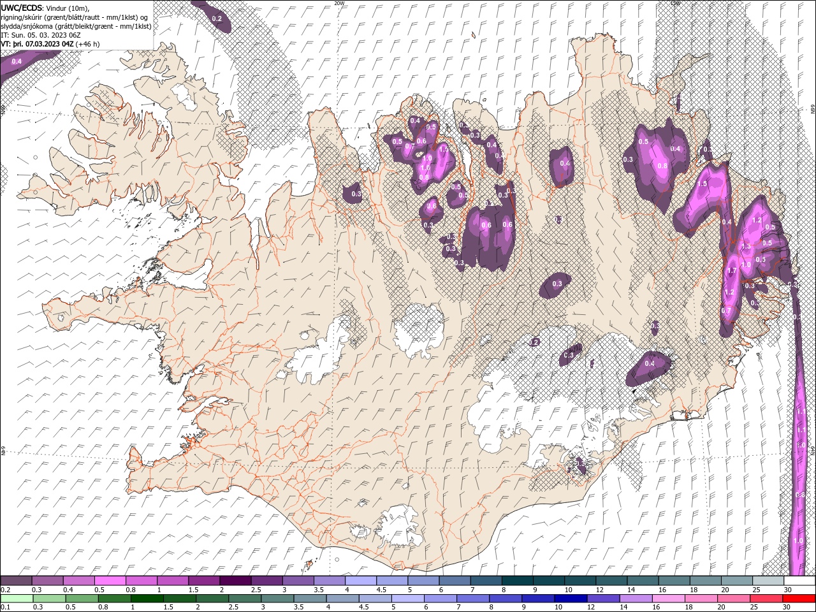The width and height of the screenshot is (816, 612).
Task: Click the snow legend label '0.2'
Action: coord(4,590)
